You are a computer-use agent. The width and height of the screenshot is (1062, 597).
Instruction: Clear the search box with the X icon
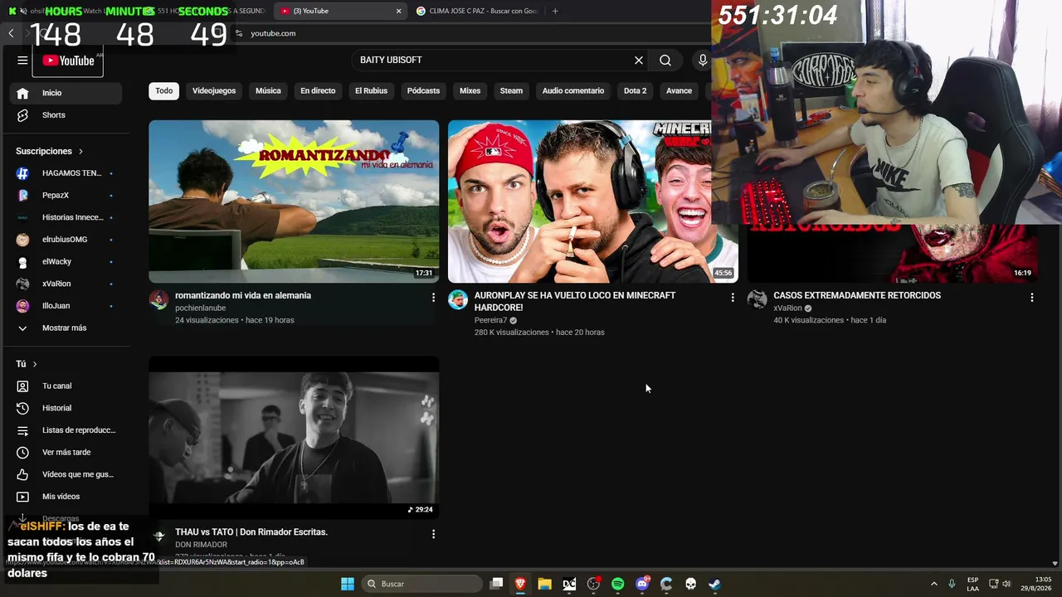click(x=639, y=61)
